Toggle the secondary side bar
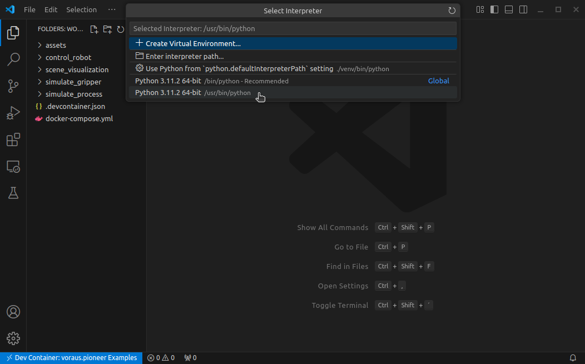 523,9
